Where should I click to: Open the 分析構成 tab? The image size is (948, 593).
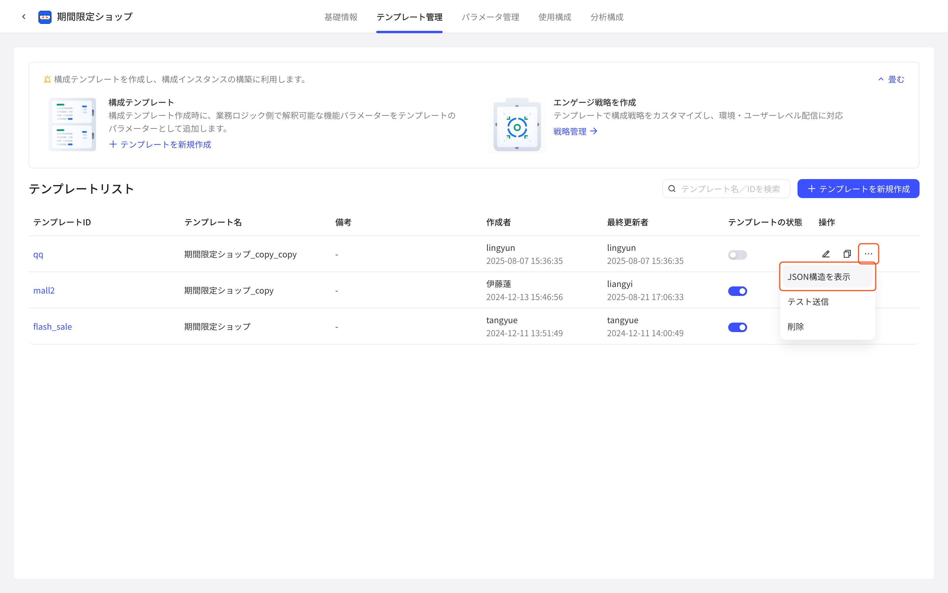607,17
